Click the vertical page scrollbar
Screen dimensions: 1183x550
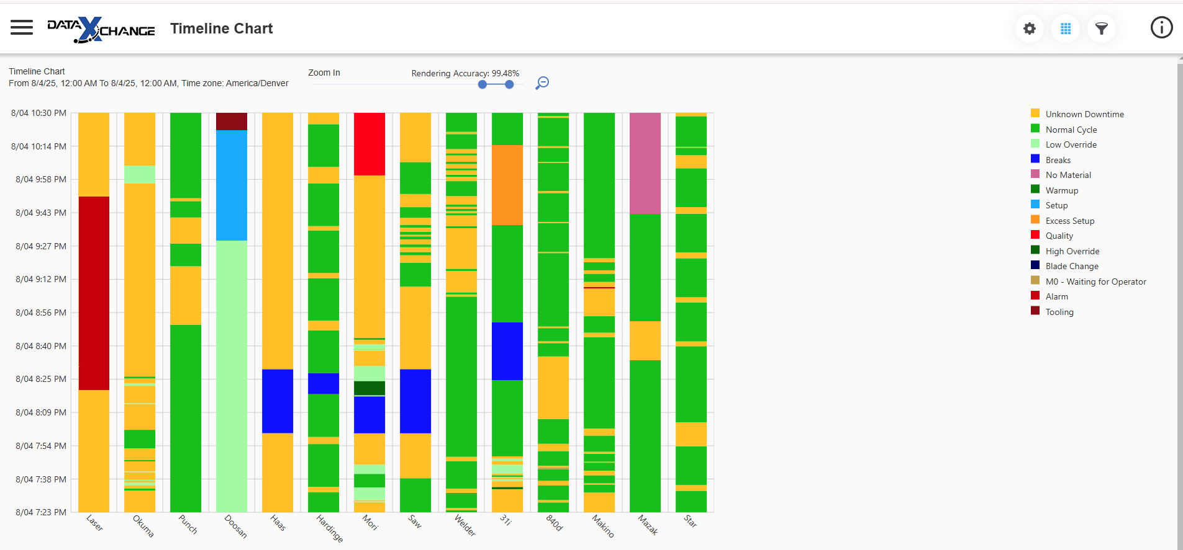[x=1180, y=304]
